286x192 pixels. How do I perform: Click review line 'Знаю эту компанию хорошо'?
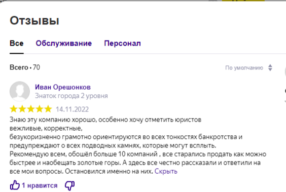pos(105,120)
